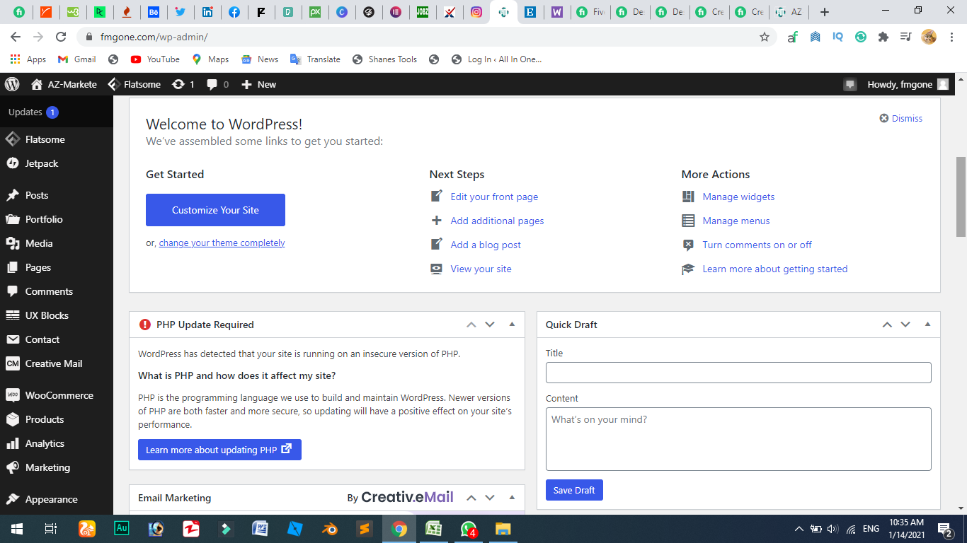The width and height of the screenshot is (967, 543).
Task: Open the Appearance menu item
Action: pos(51,499)
